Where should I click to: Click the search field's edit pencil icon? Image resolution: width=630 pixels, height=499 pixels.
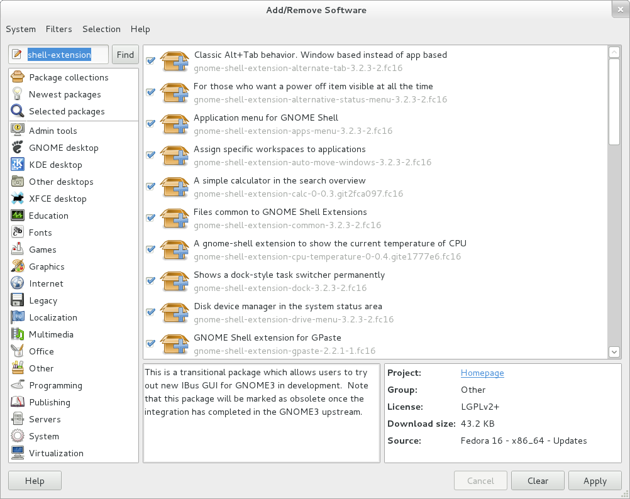click(17, 54)
